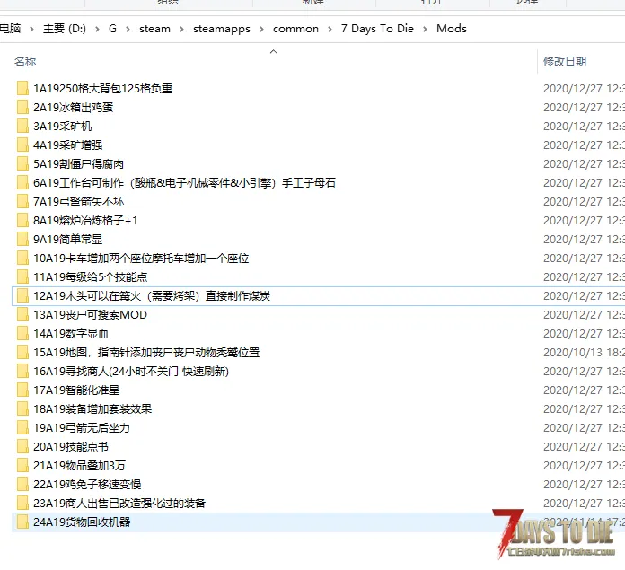The width and height of the screenshot is (625, 570).
Task: Click sort arrow above 名称 column
Action: [x=273, y=51]
